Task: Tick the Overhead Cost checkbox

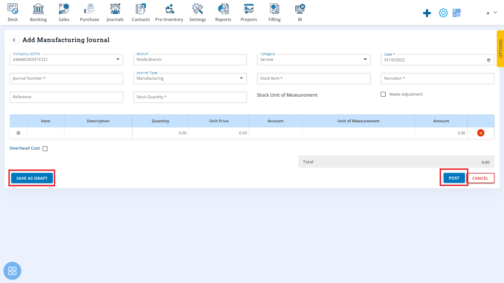Action: pos(45,149)
